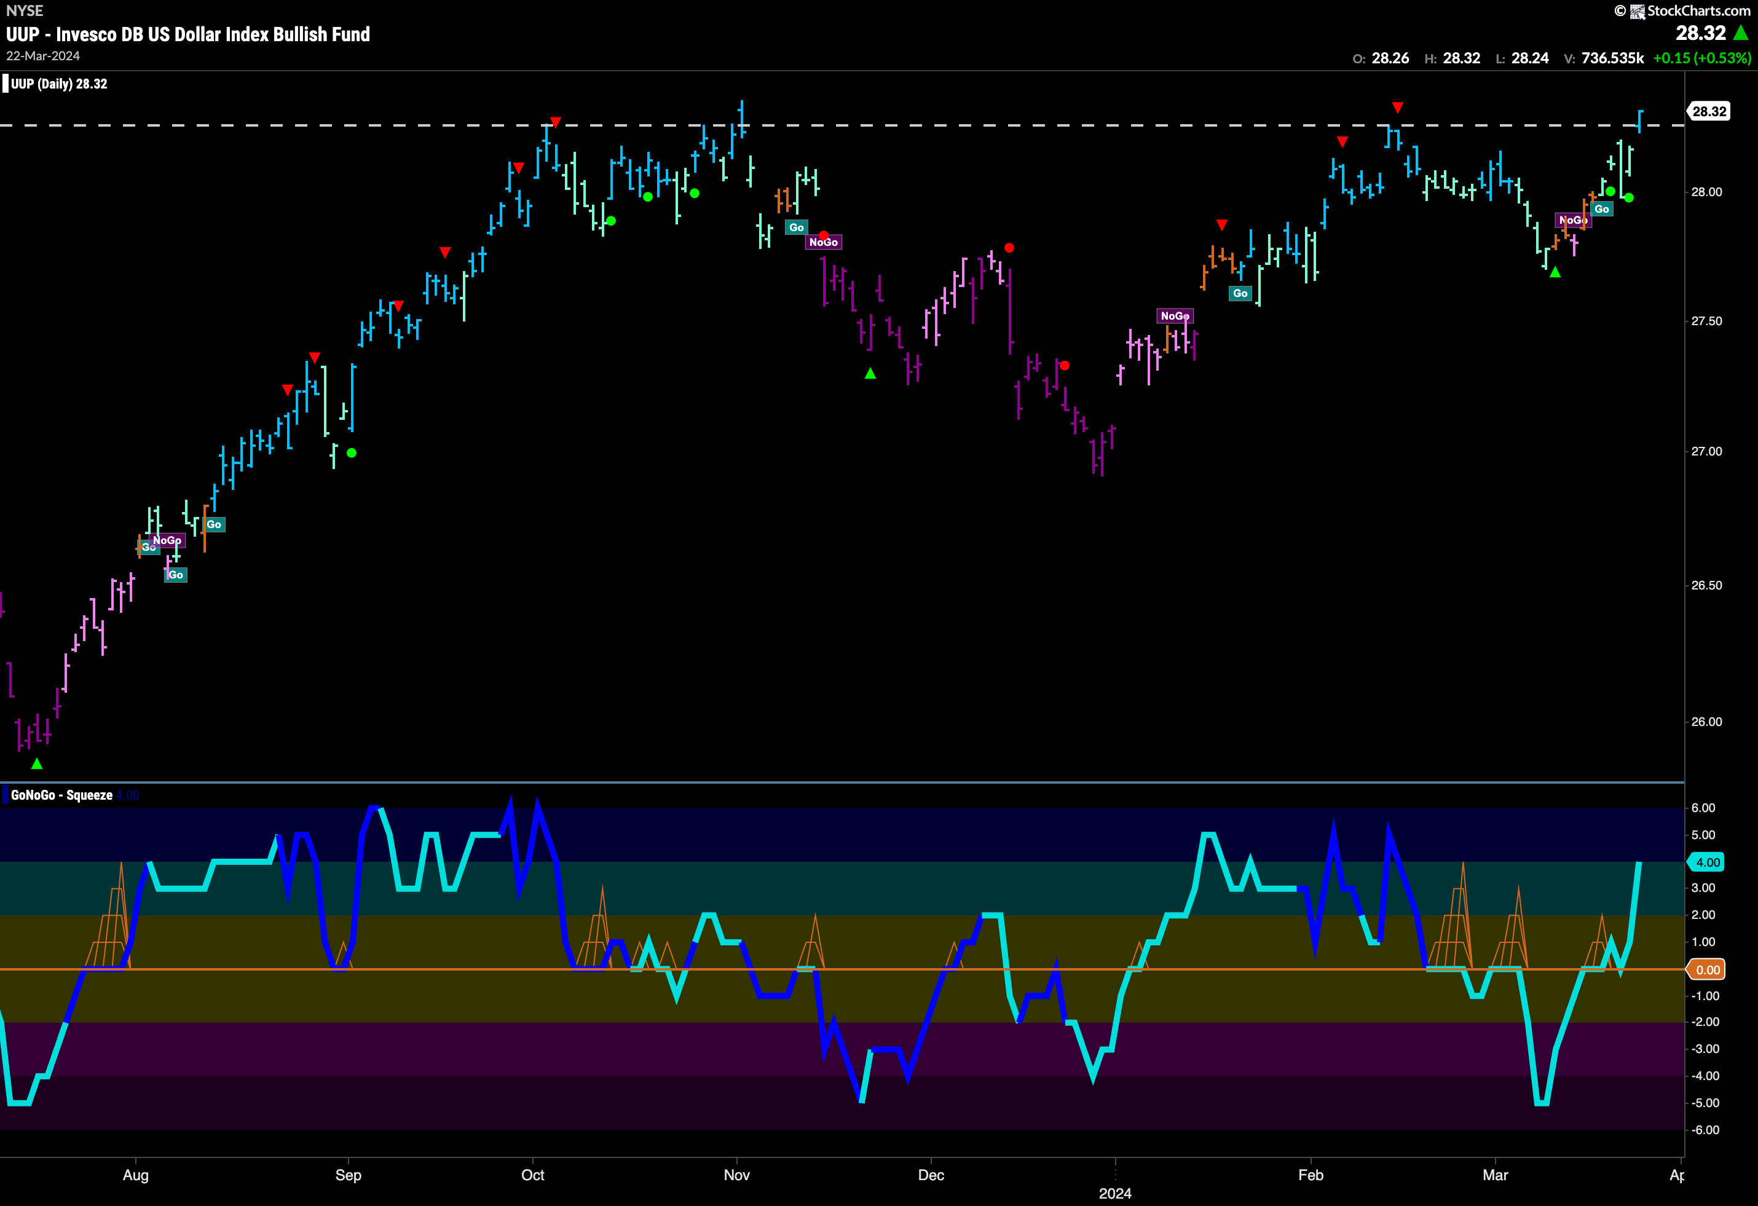Click the "Dec" date axis label
The image size is (1758, 1206).
point(931,1175)
